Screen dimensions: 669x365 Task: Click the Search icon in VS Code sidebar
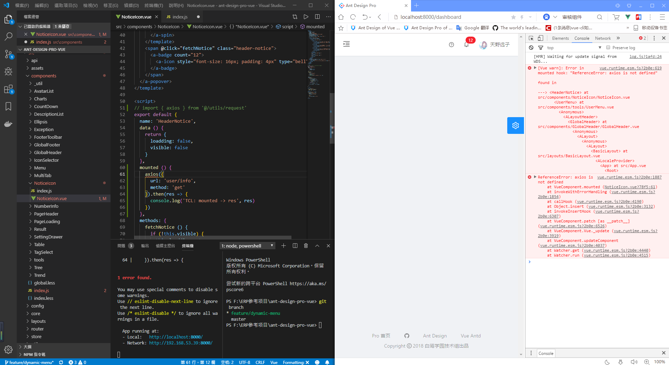[8, 37]
